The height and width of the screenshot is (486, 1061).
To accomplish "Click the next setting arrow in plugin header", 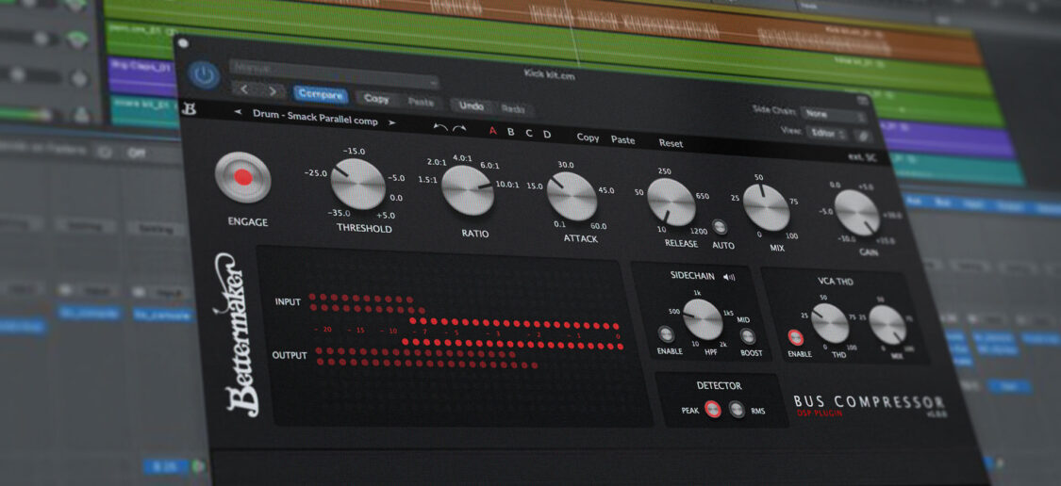I will pyautogui.click(x=273, y=90).
